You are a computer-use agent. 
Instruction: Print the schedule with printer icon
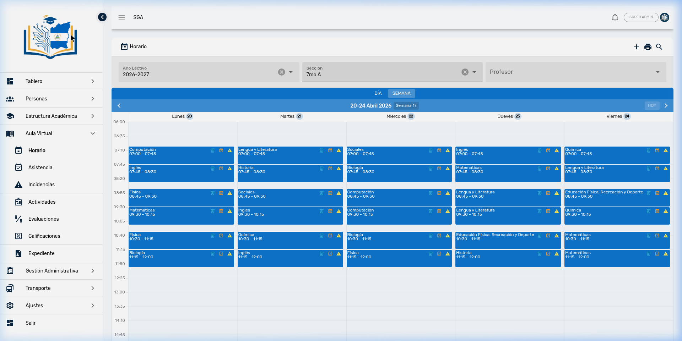click(648, 47)
